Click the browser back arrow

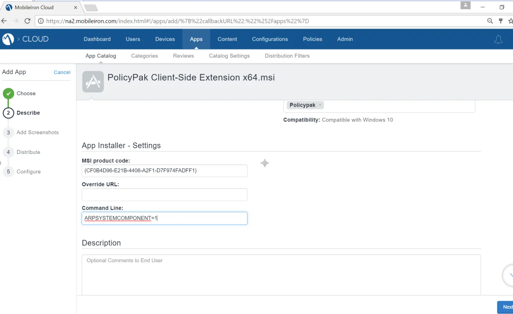click(4, 21)
